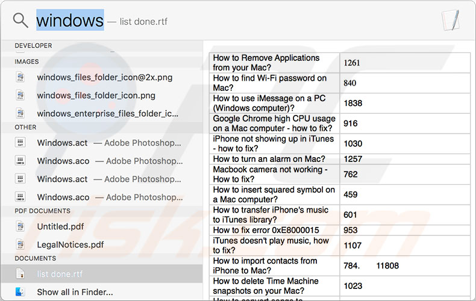Click "How to delete Time Machine snapshots" cell
The image size is (476, 301).
[274, 286]
